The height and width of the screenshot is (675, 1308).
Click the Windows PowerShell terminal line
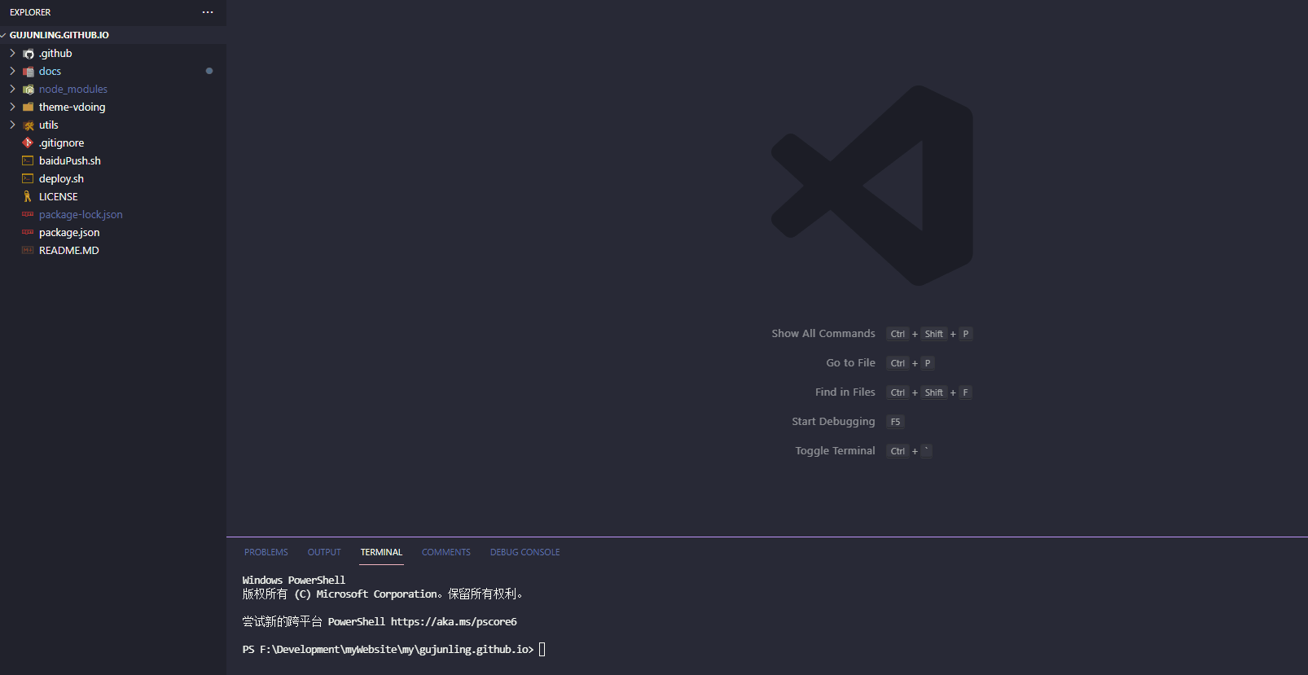(293, 580)
